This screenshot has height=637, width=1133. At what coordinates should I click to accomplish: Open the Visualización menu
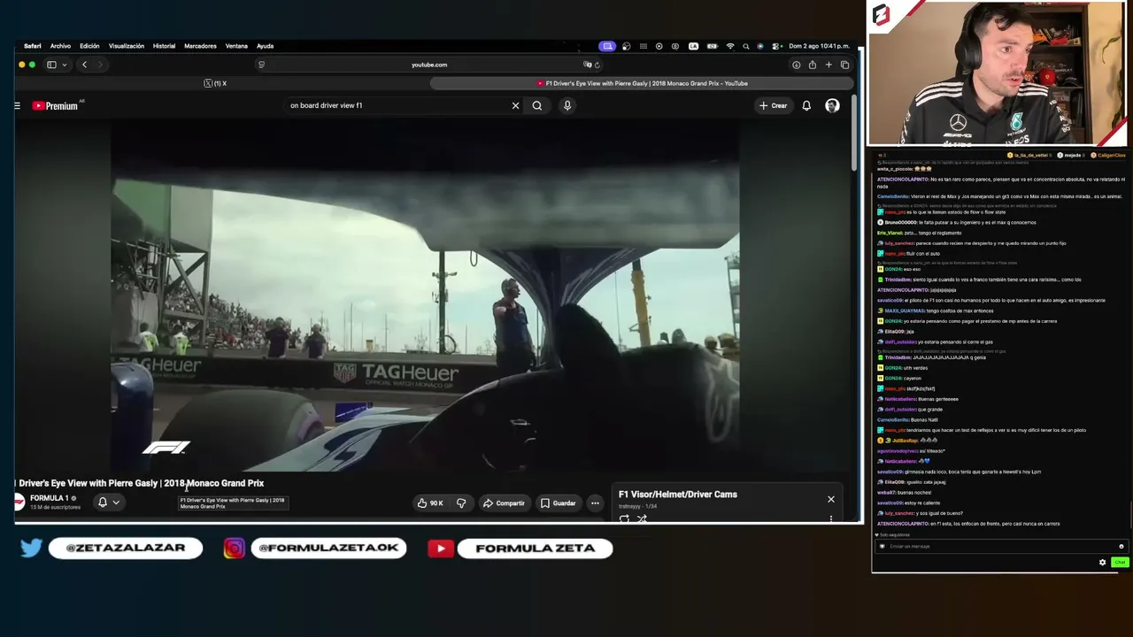(x=126, y=46)
